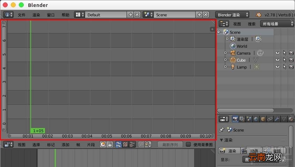Screen dimensions: 295x167
Task: Switch to Scene properties tab
Action: click(x=249, y=119)
